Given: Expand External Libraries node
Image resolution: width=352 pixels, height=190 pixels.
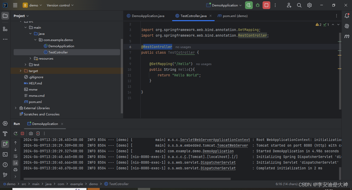Looking at the screenshot, I should coord(15,108).
